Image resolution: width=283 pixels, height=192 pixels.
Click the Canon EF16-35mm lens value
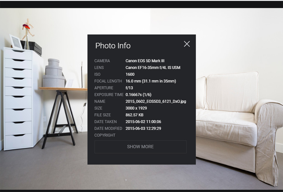pos(152,67)
